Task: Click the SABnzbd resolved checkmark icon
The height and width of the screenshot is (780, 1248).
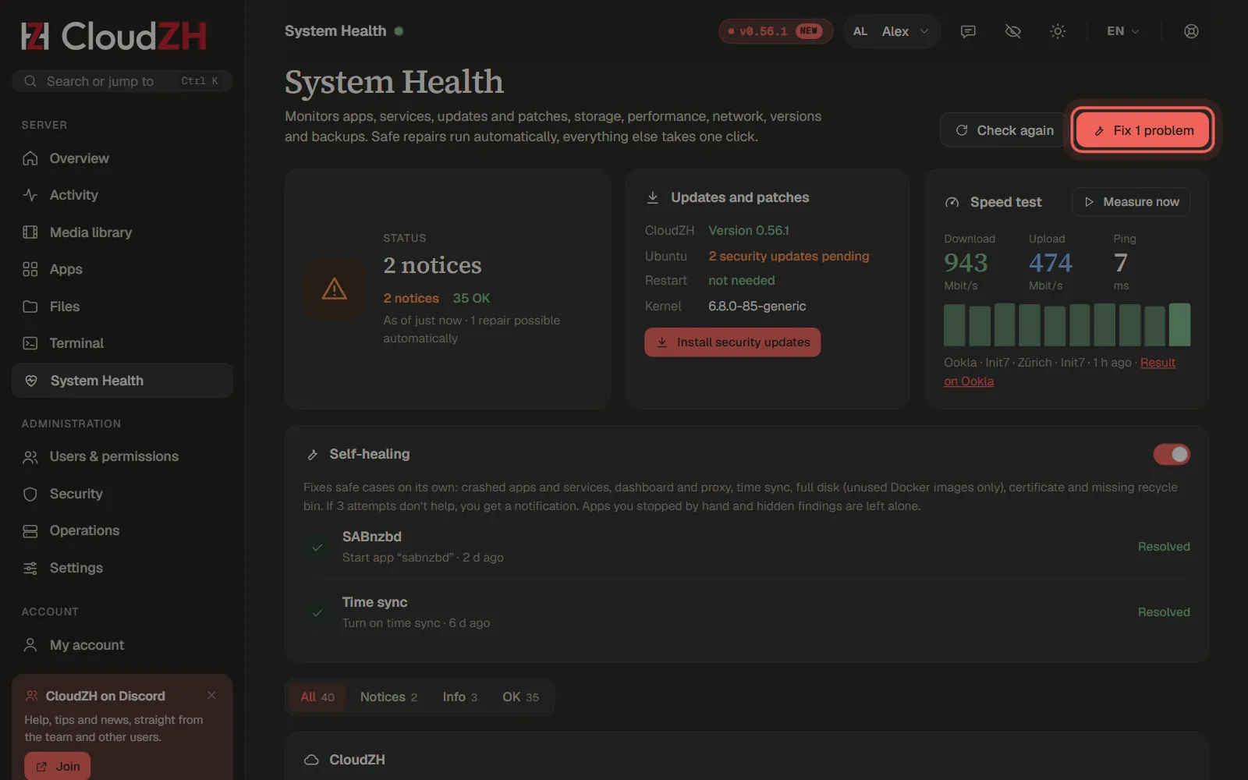Action: [317, 547]
